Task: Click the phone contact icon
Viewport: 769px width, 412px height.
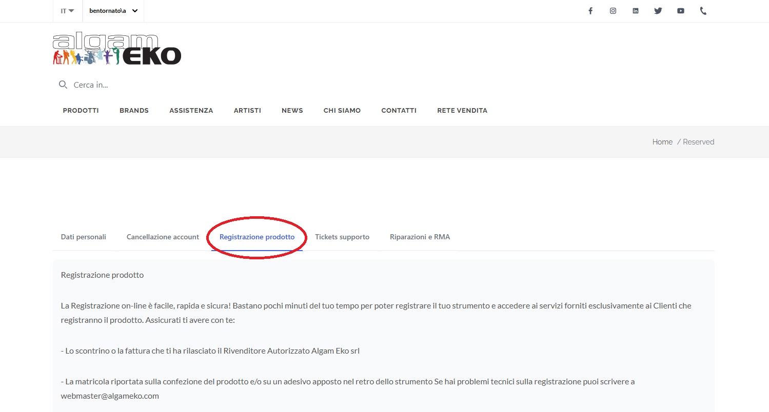Action: (703, 11)
